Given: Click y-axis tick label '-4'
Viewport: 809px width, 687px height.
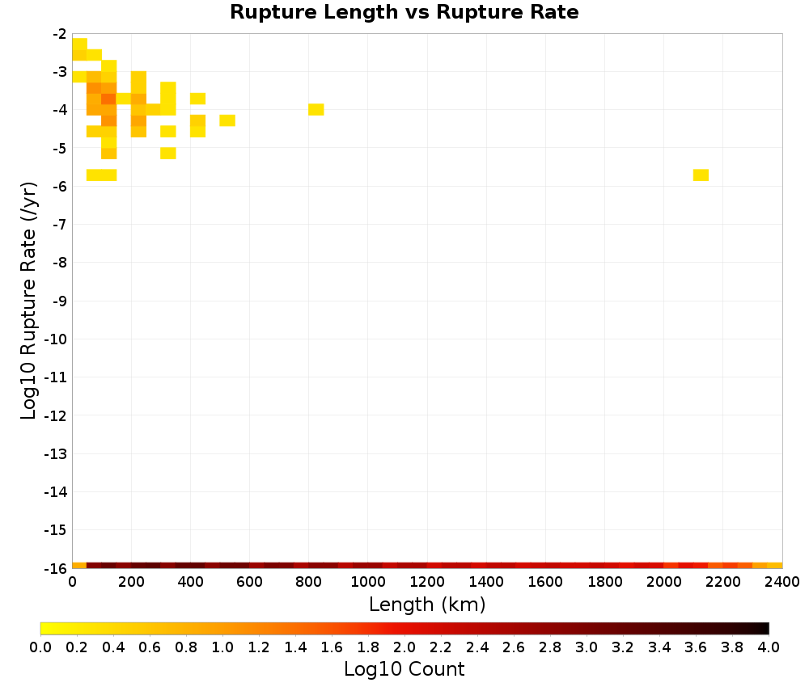Looking at the screenshot, I should tap(60, 110).
